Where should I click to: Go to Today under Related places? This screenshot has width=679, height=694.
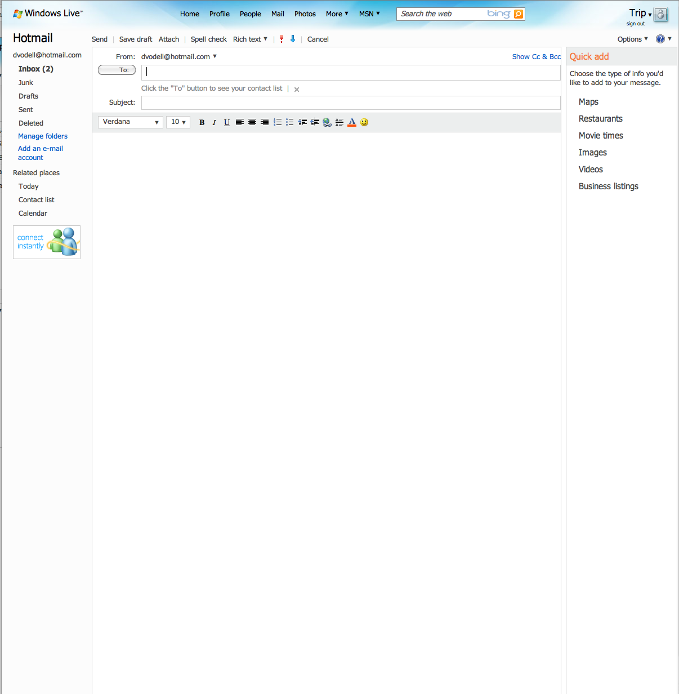29,186
